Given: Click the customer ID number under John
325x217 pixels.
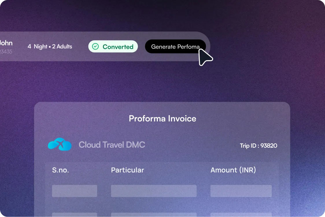Looking at the screenshot, I should 6,52.
